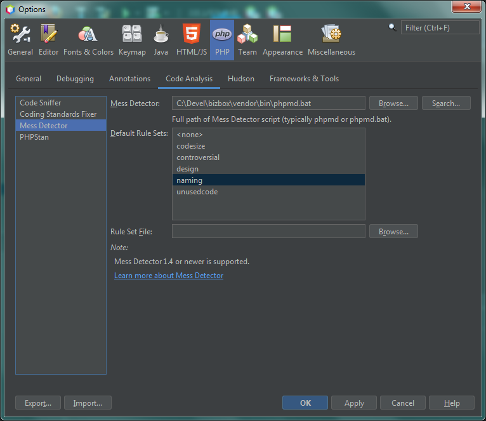Select the design rule set

pos(268,169)
